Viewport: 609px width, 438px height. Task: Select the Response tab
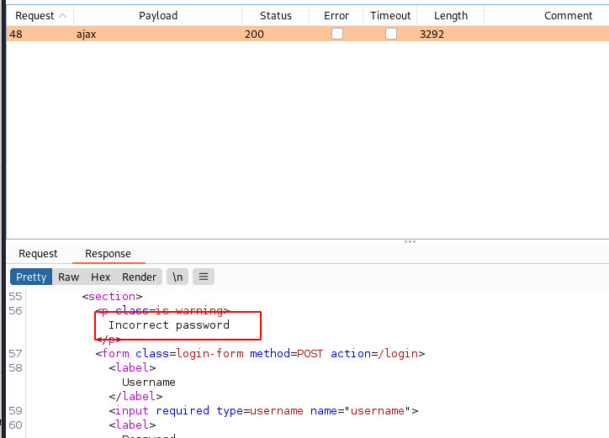108,254
